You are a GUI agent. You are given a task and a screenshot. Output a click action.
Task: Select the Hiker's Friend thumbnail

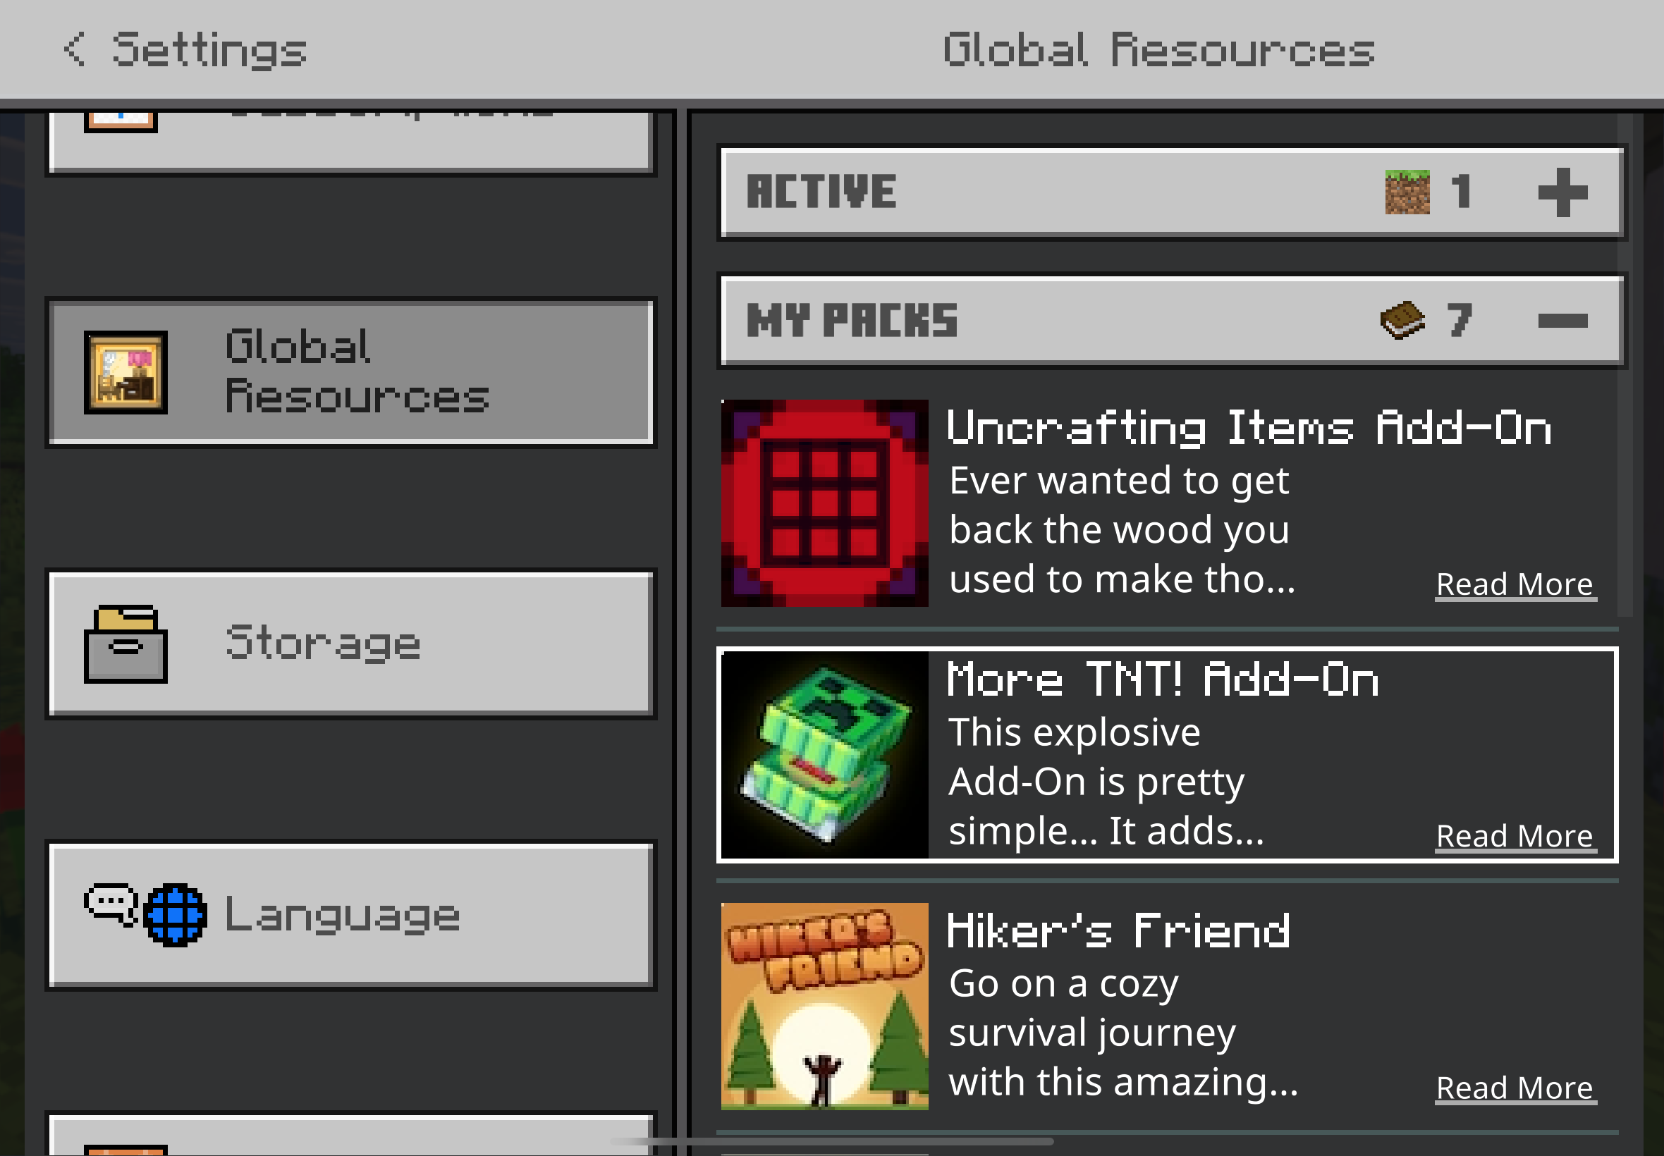pyautogui.click(x=824, y=1006)
